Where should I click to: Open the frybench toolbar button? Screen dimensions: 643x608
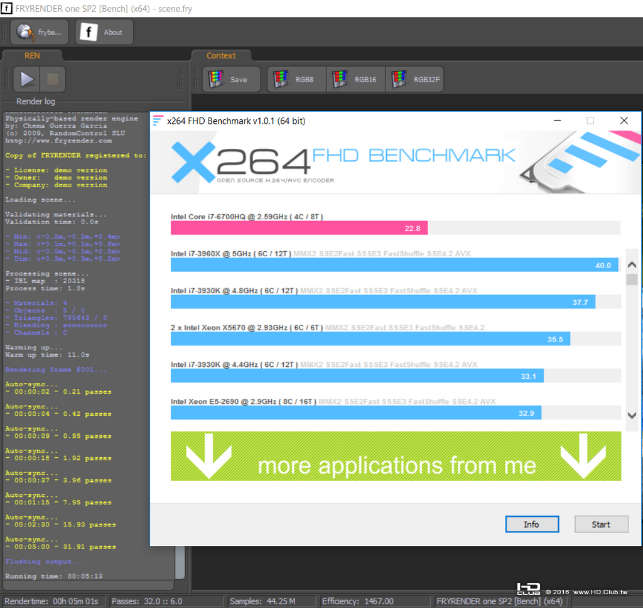(40, 32)
